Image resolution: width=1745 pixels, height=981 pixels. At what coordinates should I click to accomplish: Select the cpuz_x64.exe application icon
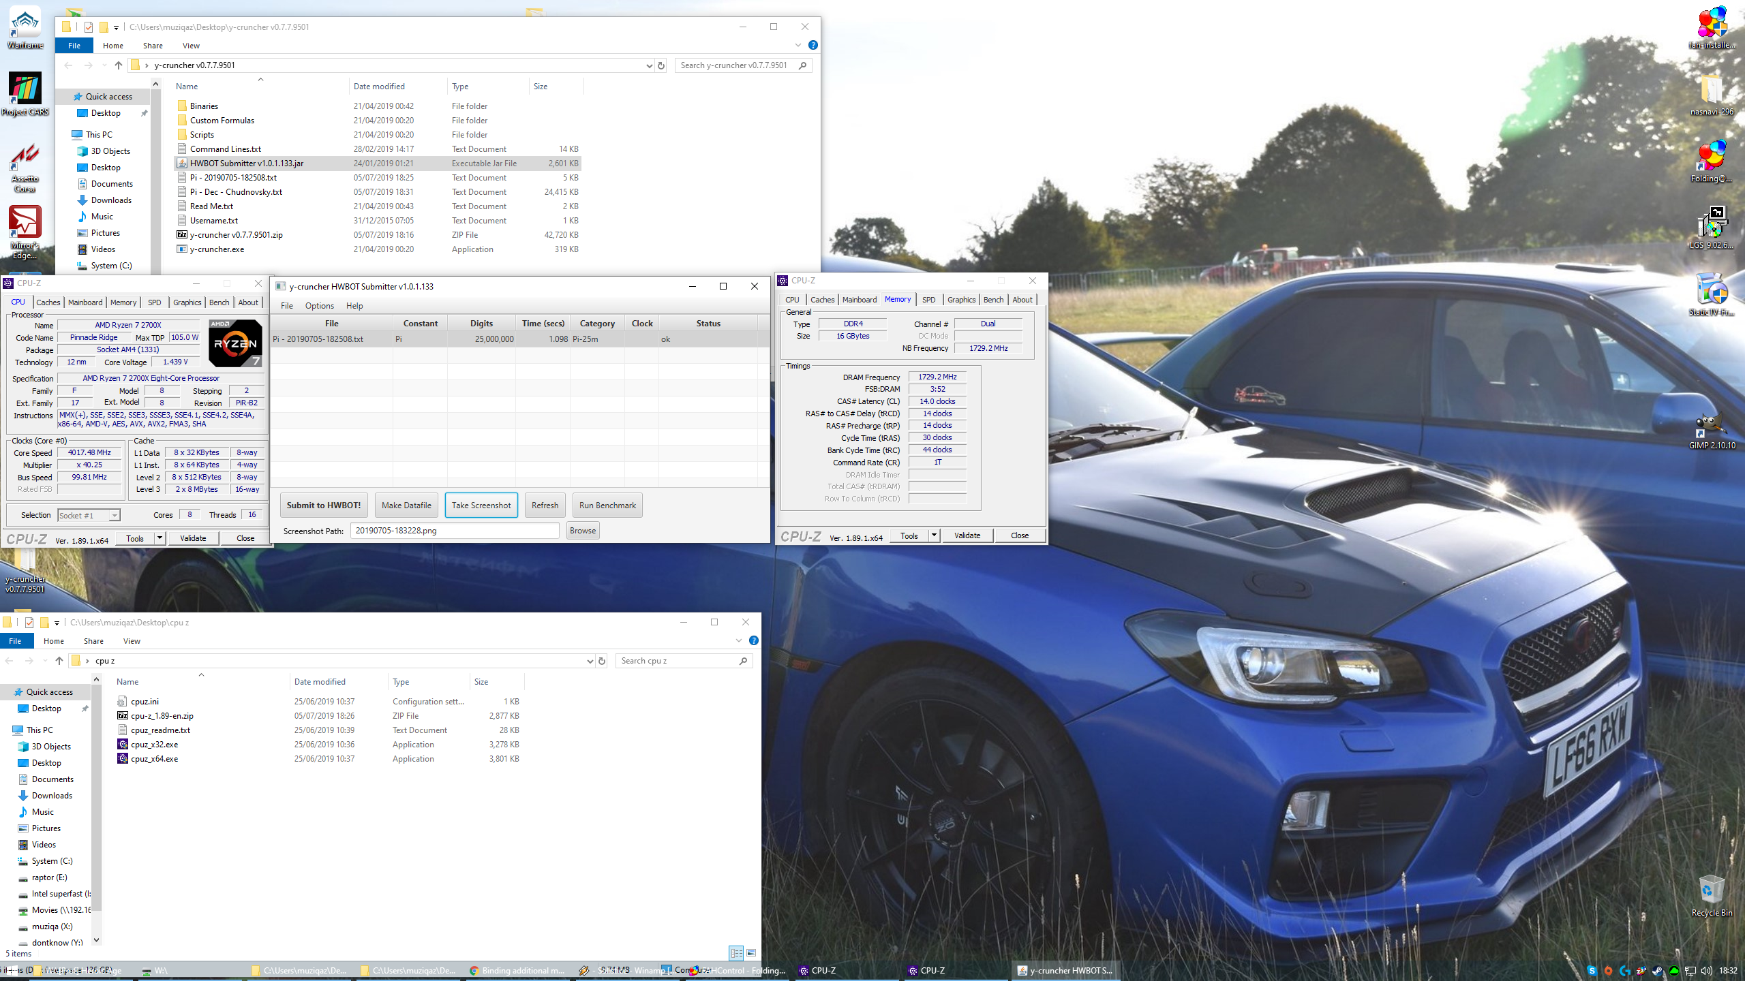(x=123, y=759)
